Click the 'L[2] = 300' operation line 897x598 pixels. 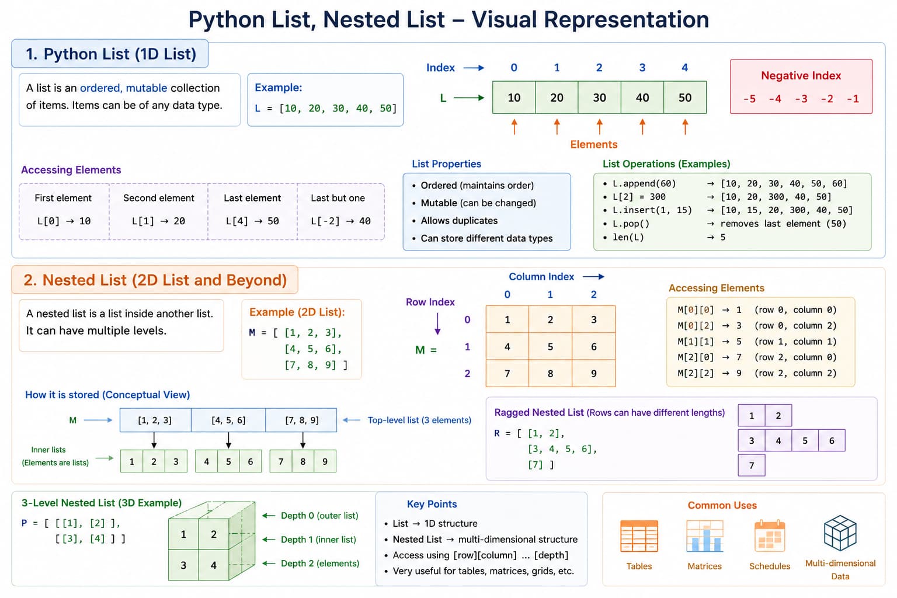click(x=717, y=197)
